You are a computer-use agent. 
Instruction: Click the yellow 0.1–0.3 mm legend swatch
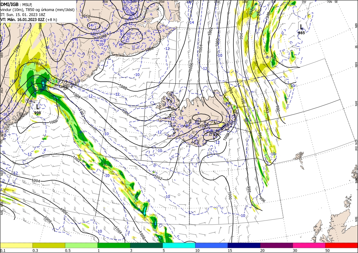pos(16,245)
